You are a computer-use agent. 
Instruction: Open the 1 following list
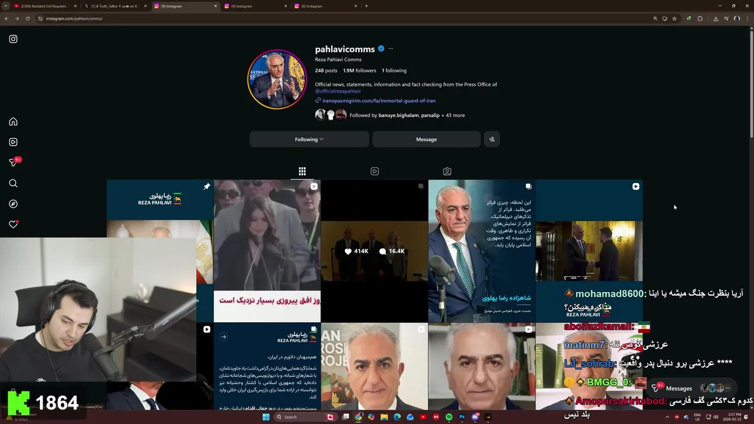(394, 71)
